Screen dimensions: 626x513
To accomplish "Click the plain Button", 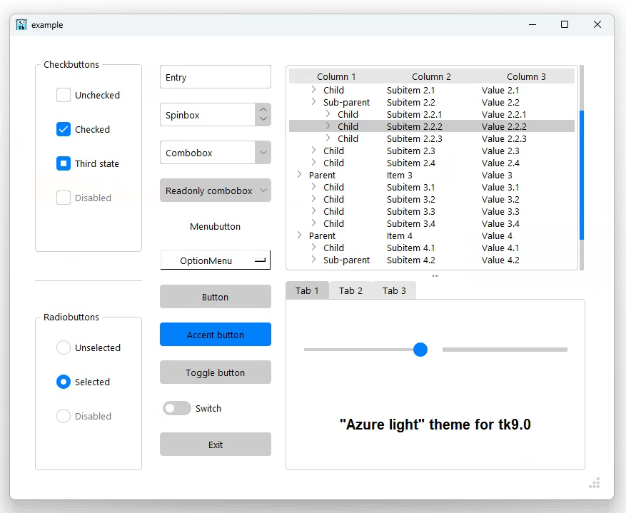I will pos(216,297).
